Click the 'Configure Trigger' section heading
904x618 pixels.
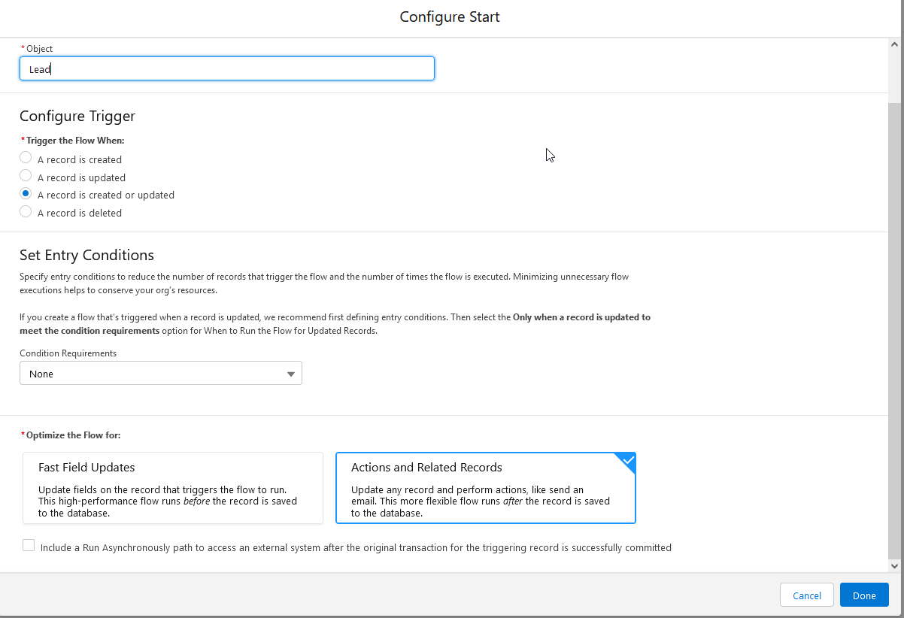77,116
